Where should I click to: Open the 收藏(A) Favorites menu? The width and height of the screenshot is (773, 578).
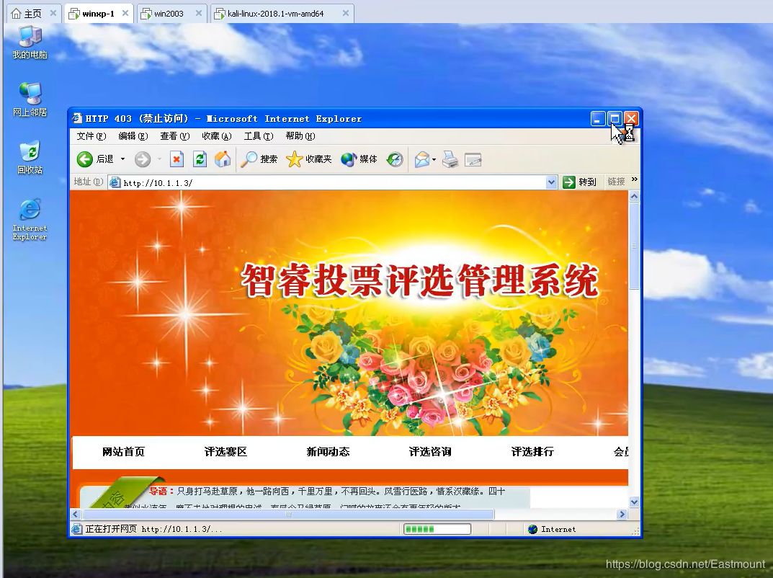216,136
